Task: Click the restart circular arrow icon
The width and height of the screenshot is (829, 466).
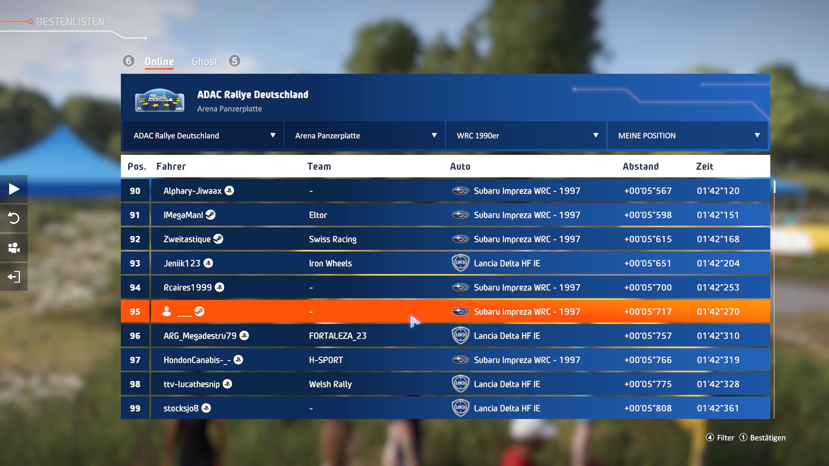Action: [14, 218]
